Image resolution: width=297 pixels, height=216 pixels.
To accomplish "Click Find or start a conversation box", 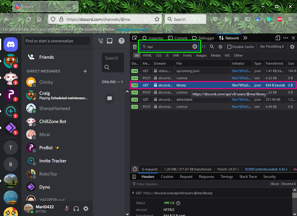I will coord(57,41).
